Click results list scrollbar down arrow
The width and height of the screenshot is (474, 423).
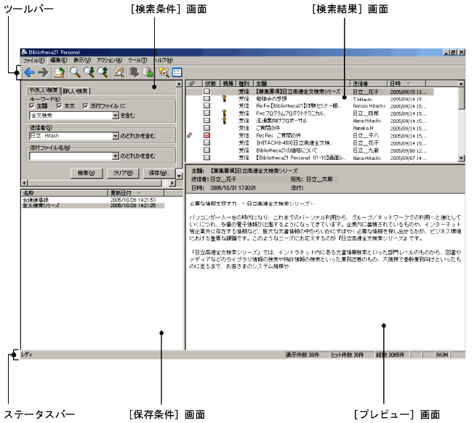(x=462, y=158)
